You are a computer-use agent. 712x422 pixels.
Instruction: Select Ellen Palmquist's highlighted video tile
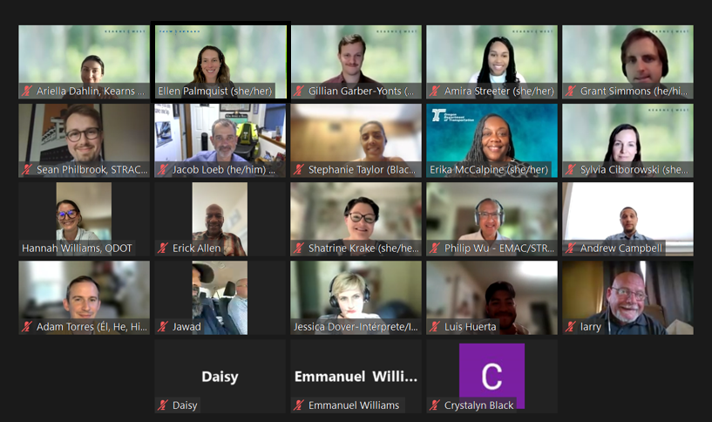220,62
